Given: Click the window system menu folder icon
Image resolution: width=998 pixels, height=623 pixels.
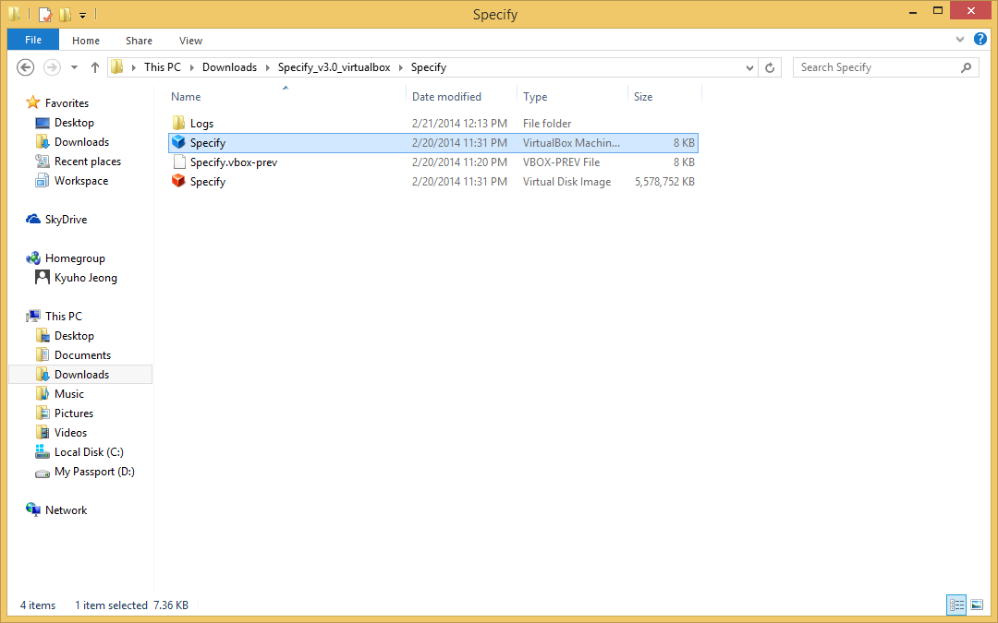Looking at the screenshot, I should (15, 13).
